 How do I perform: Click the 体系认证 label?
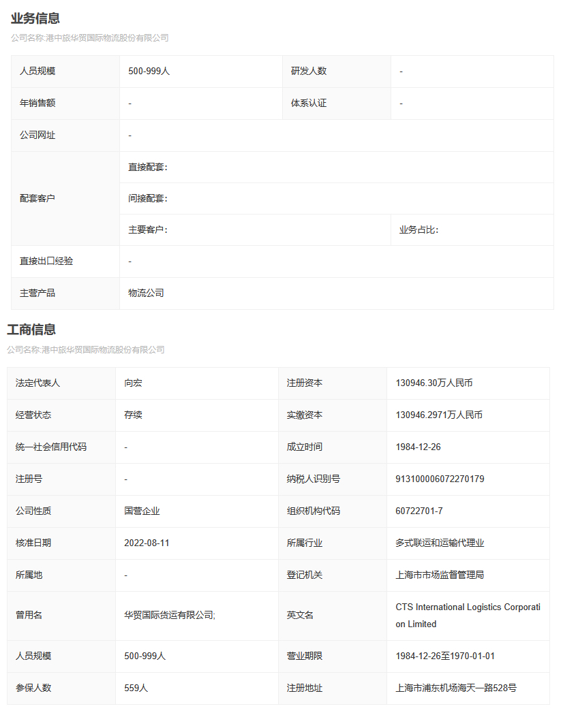pyautogui.click(x=309, y=103)
